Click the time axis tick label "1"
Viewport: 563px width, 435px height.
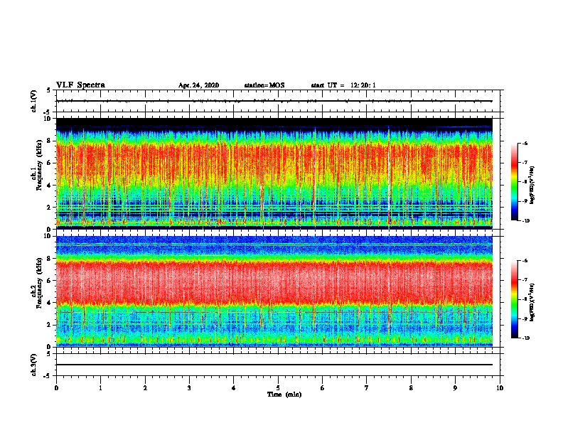click(x=100, y=388)
